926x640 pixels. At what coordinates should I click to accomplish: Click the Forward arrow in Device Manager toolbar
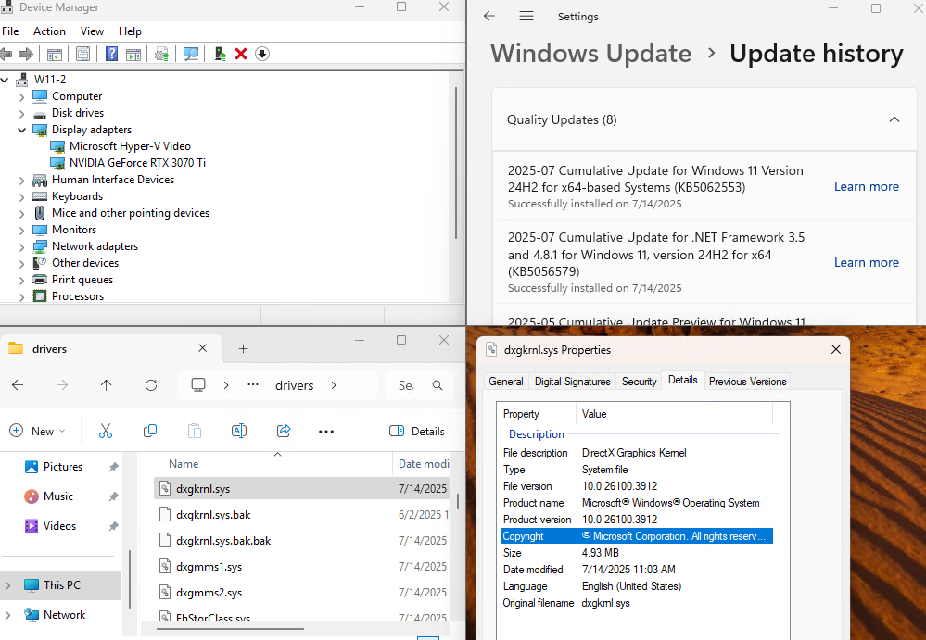(26, 55)
